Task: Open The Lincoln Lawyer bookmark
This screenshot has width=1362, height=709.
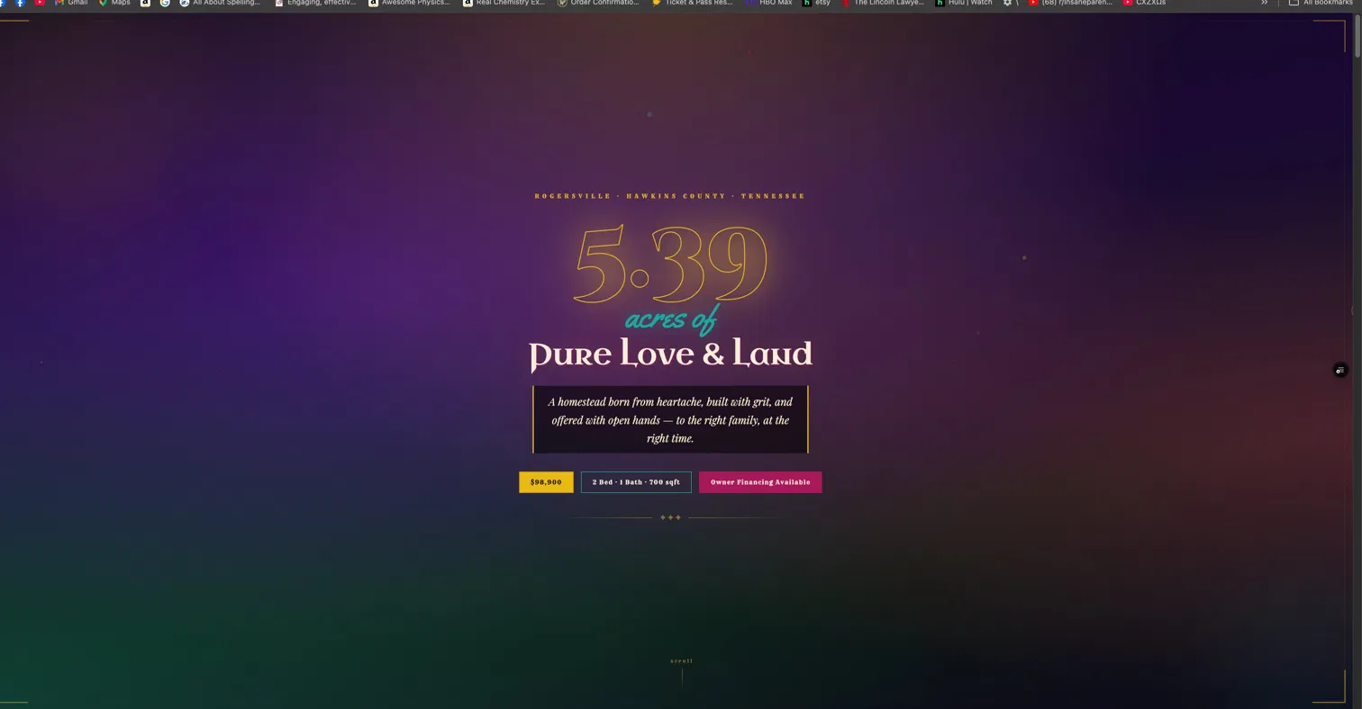Action: point(883,3)
